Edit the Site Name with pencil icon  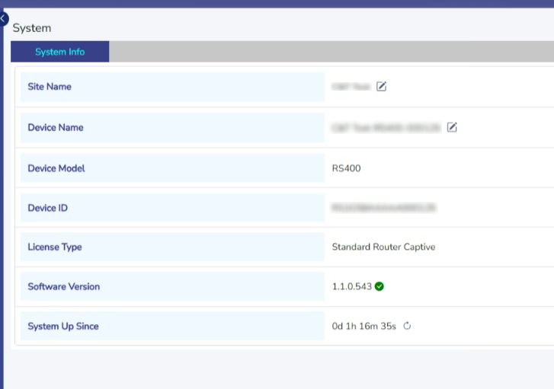(382, 87)
